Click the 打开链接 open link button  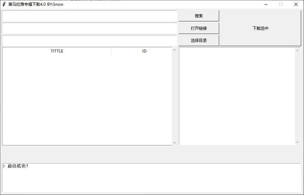199,28
